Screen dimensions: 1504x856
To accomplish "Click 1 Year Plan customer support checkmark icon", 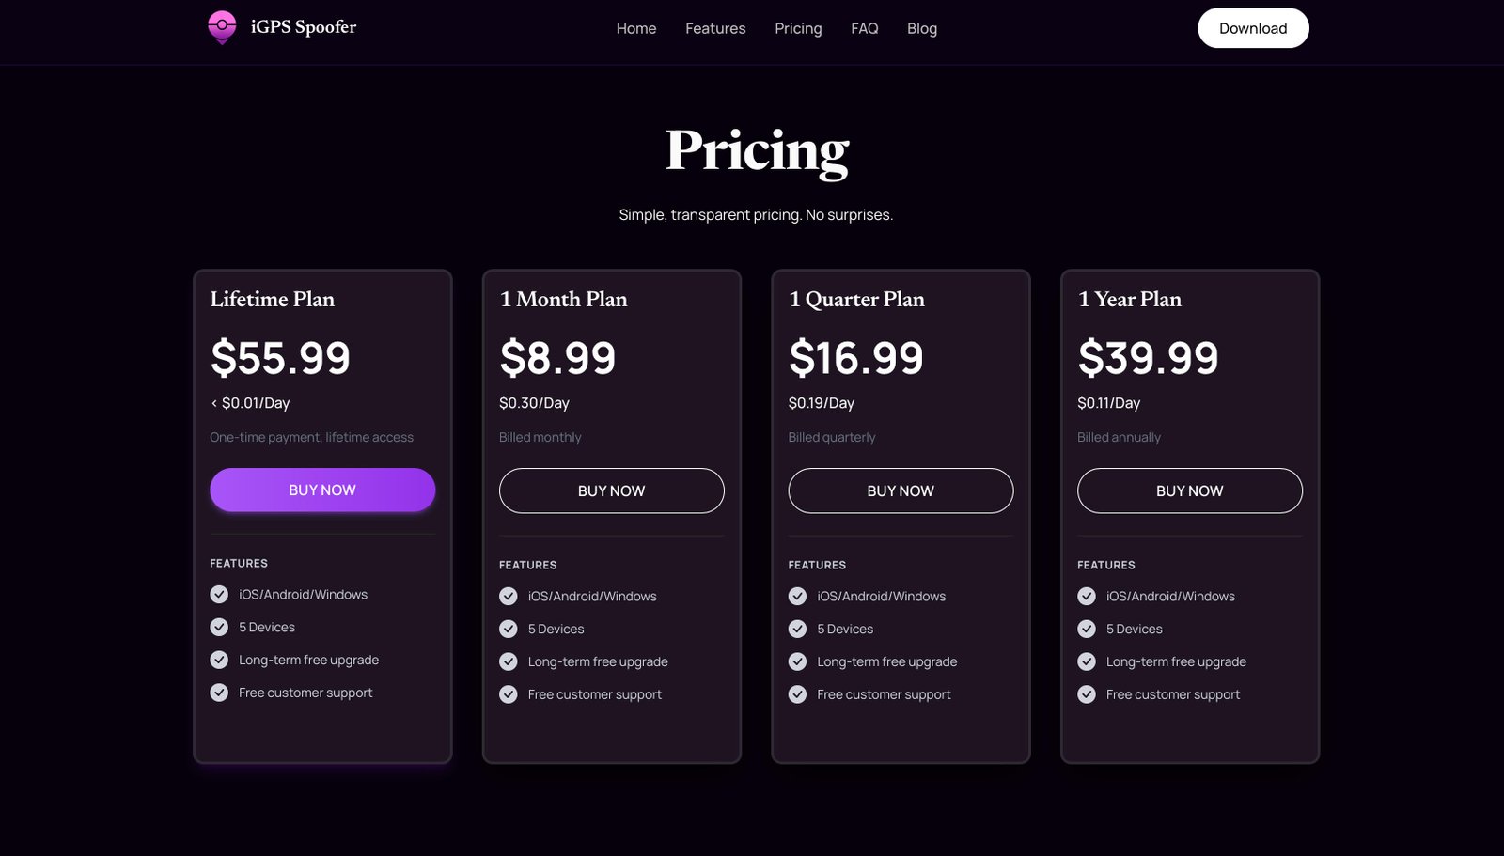I will 1087,695.
